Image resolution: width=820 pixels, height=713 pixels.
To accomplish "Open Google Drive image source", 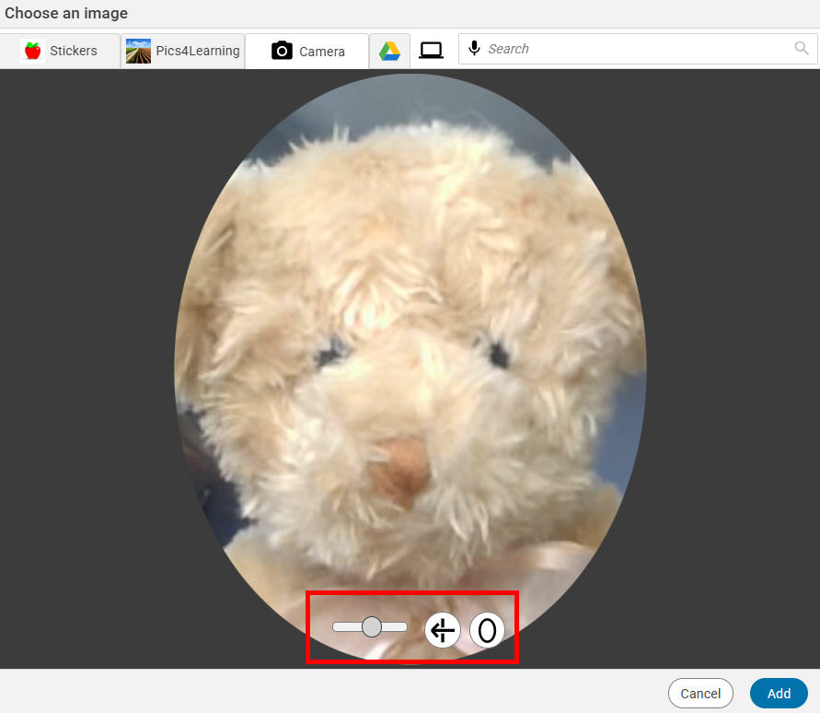I will [389, 51].
